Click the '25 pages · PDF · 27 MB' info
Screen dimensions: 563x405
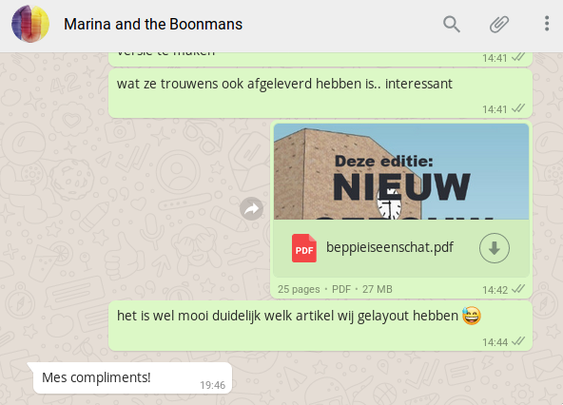pos(335,289)
